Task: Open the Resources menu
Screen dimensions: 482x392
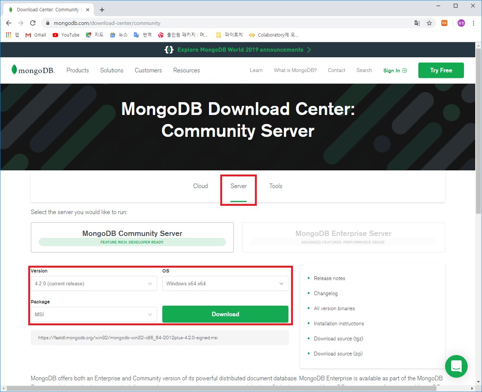Action: (186, 70)
